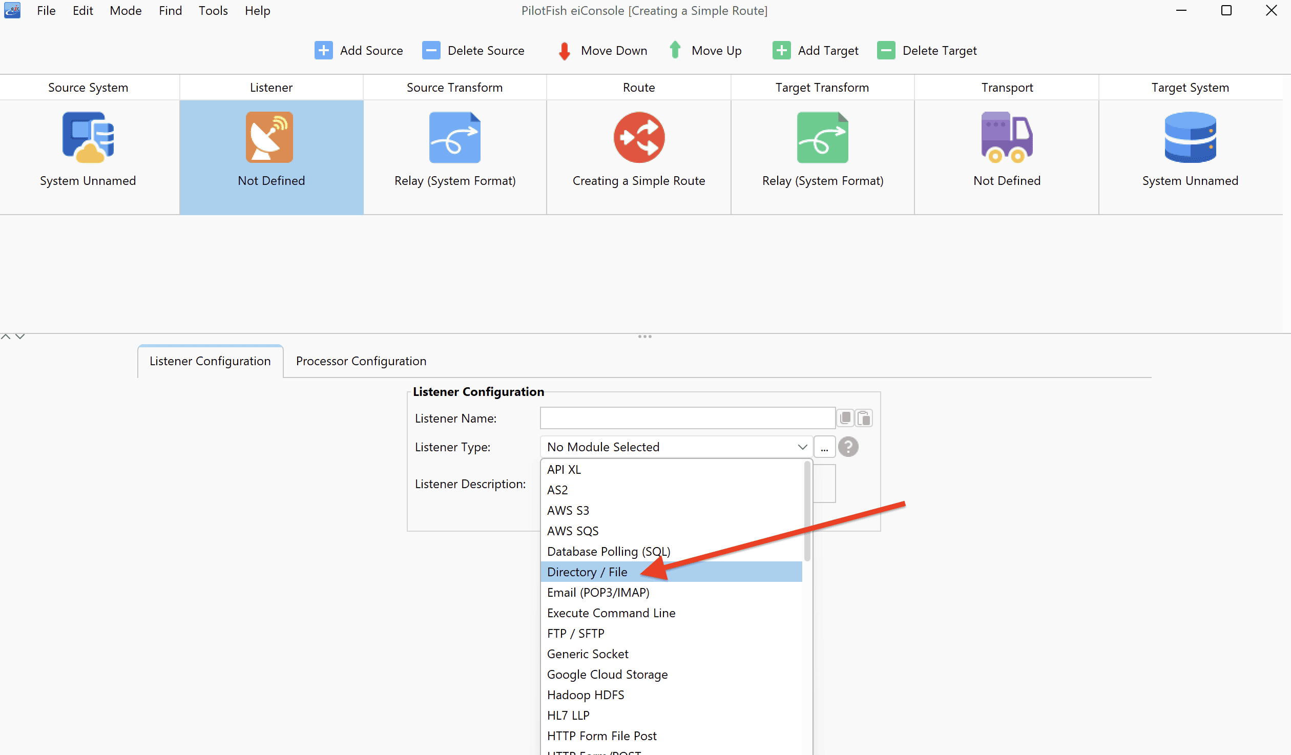Click the Target System database icon

[x=1190, y=137]
